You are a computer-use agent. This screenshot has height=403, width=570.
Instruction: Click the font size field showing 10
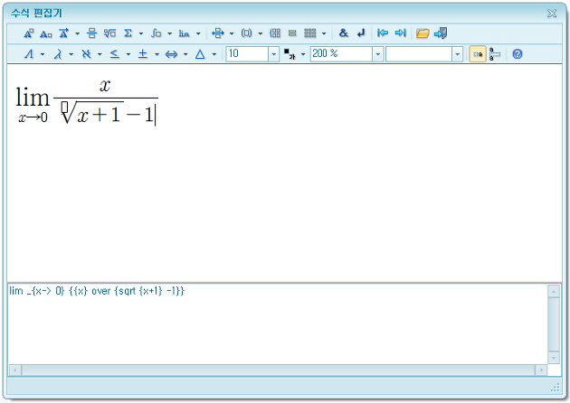(x=247, y=54)
